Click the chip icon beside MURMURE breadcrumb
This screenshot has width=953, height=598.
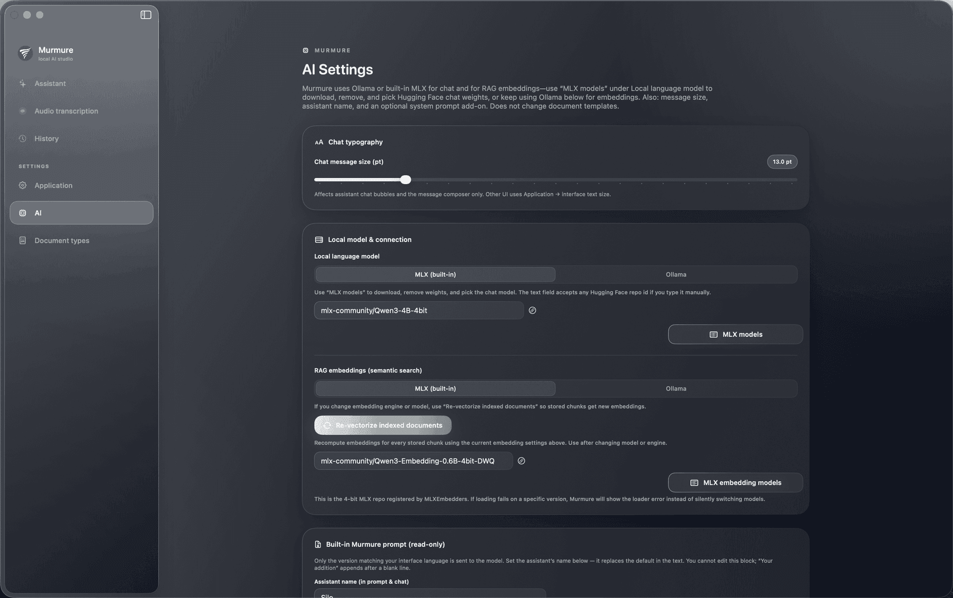[306, 51]
